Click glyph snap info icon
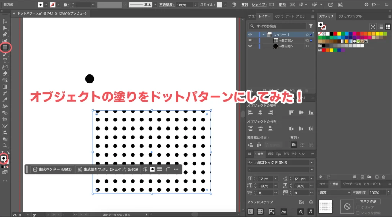392x217 pixels. coord(311,202)
